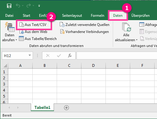
Task: Select column E header
Action: coord(118,66)
